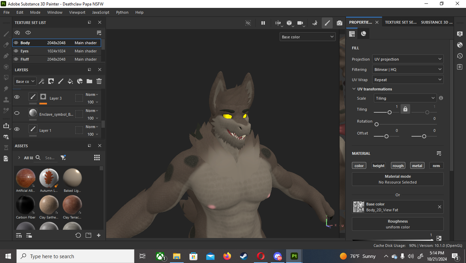The height and width of the screenshot is (263, 466).
Task: Open the Projection dropdown
Action: click(x=408, y=59)
